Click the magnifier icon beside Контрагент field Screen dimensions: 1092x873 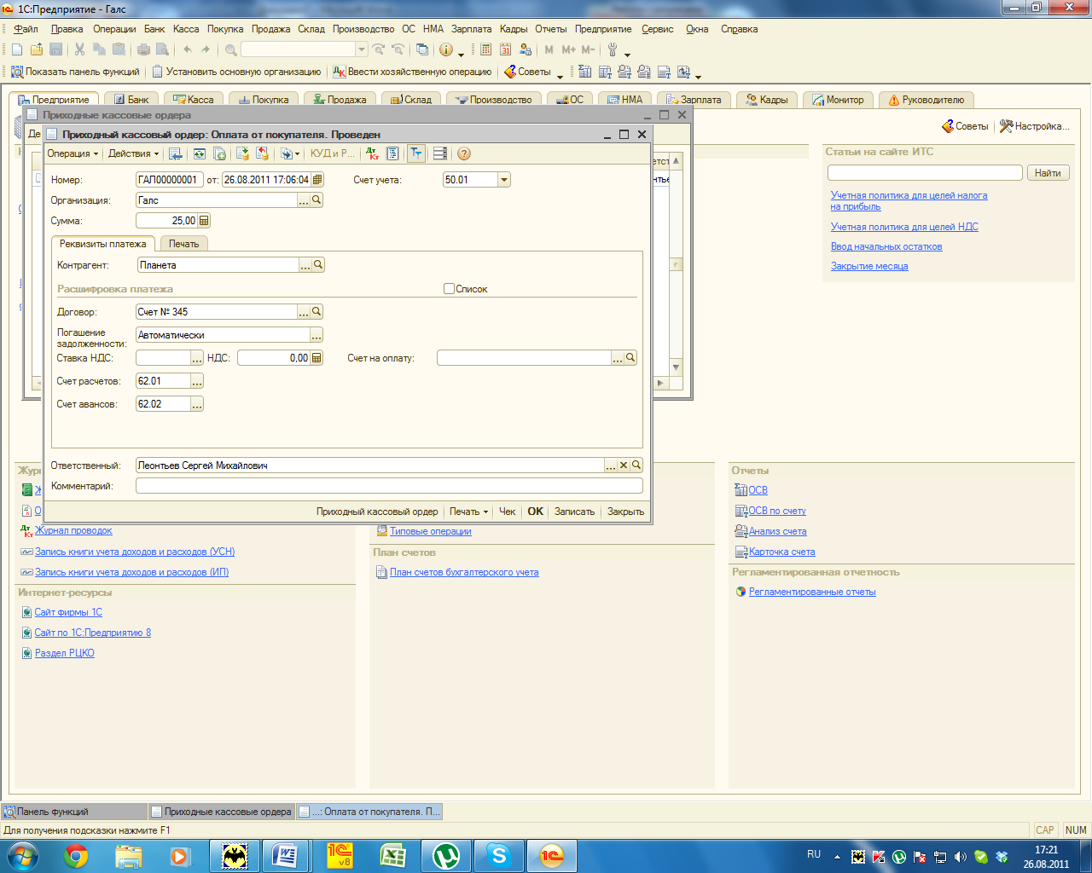click(x=318, y=265)
